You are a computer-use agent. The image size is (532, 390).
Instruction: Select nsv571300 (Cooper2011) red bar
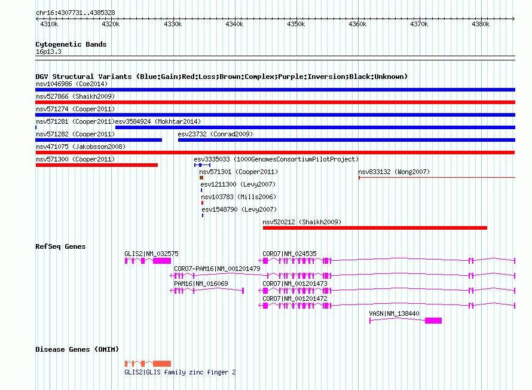click(97, 165)
